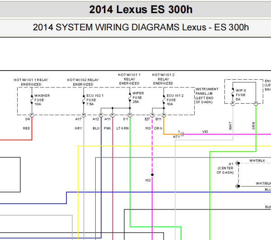Screen dimensions: 271x240
Task: Select the "PNK" wire color label
Action: (107, 128)
